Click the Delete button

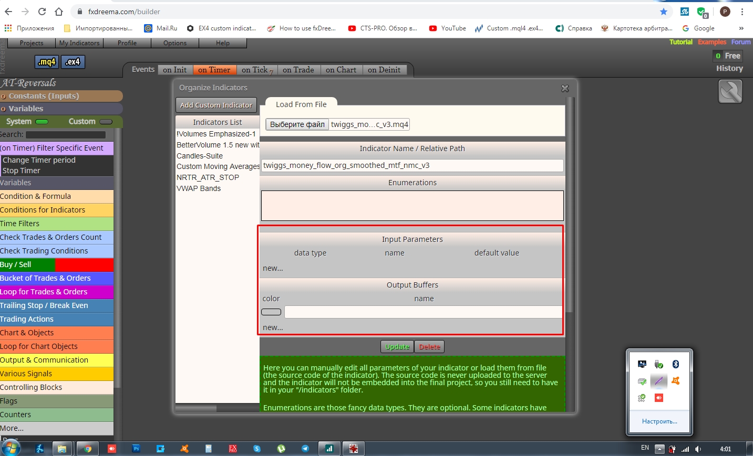(x=430, y=347)
